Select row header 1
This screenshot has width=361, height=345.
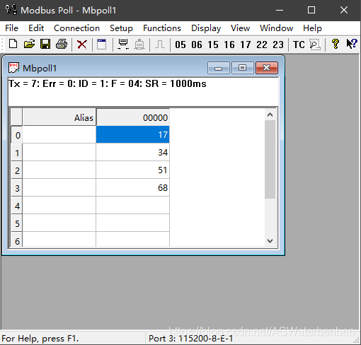tap(17, 153)
